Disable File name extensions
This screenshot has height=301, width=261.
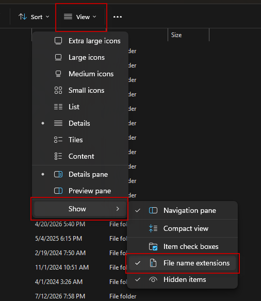[182, 263]
